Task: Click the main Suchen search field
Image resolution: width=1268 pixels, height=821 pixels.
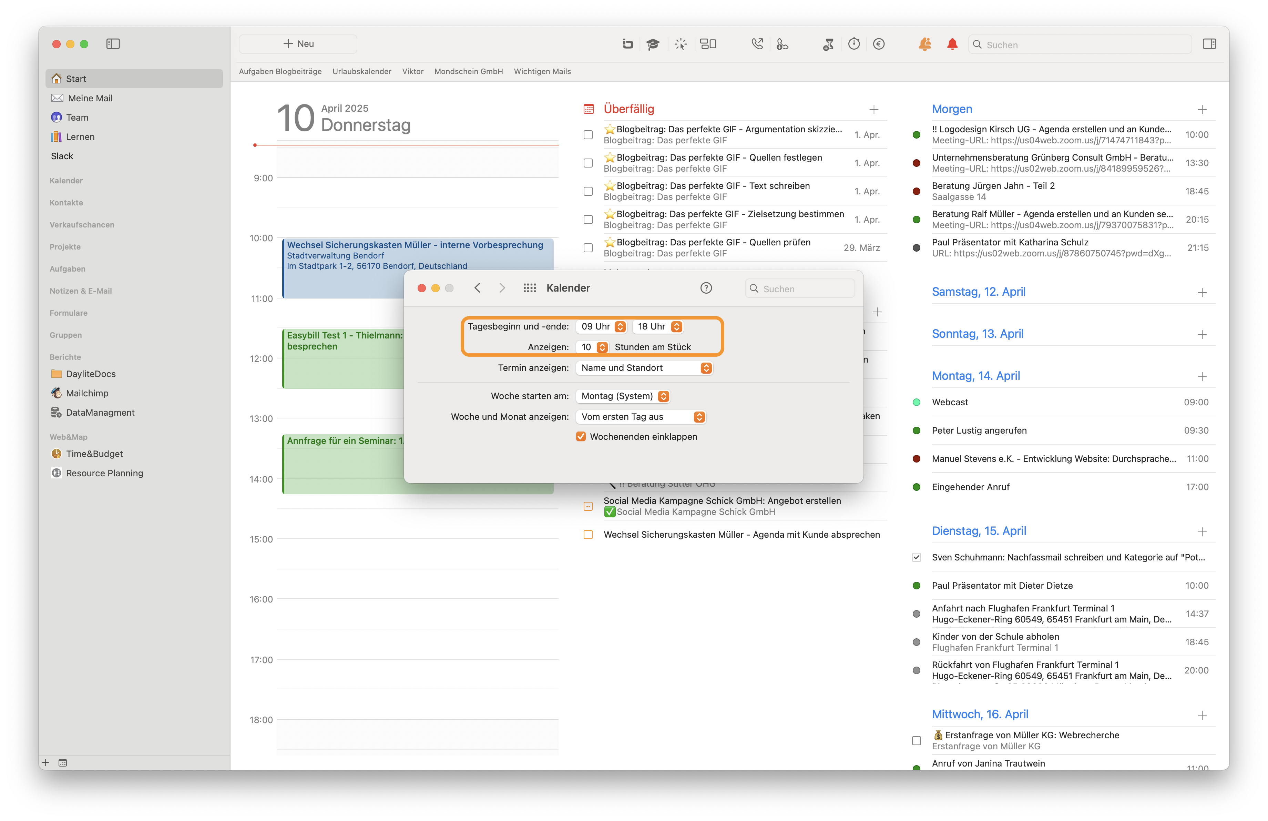Action: [1080, 45]
